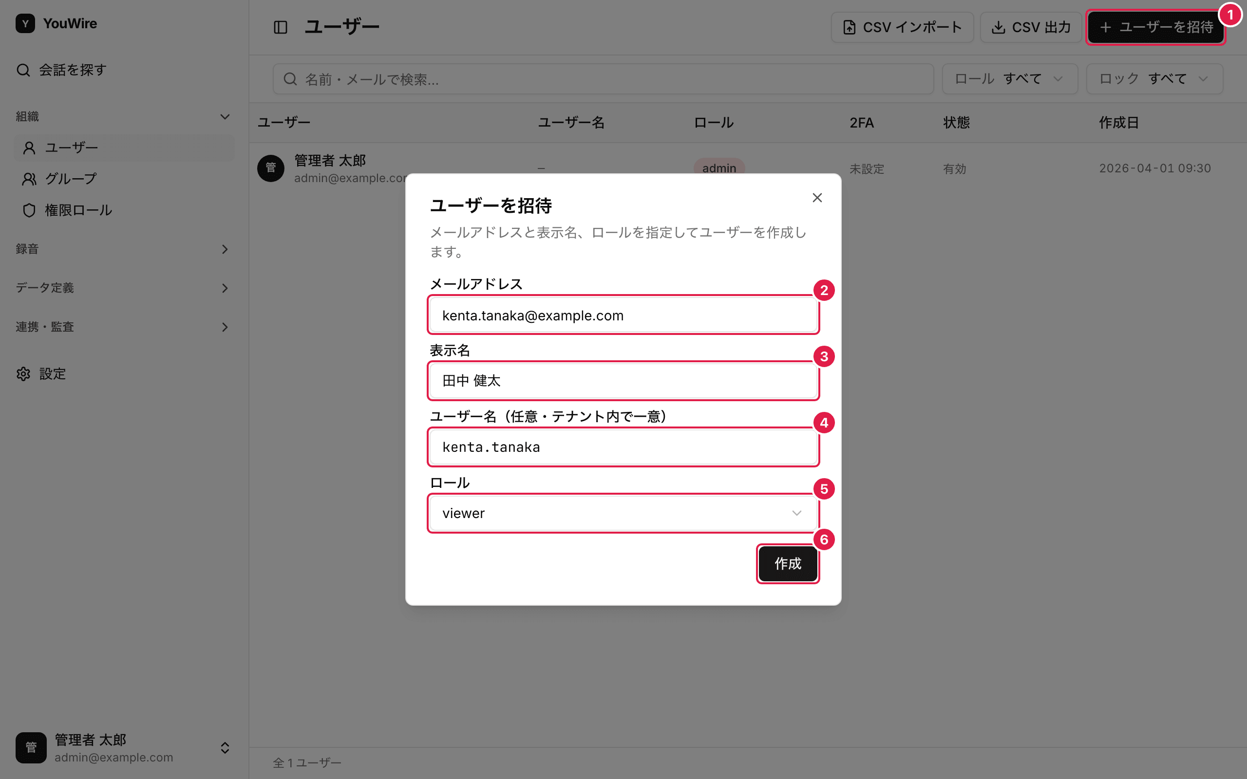The width and height of the screenshot is (1247, 779).
Task: Click the magnifier icon in the search field
Action: 290,79
